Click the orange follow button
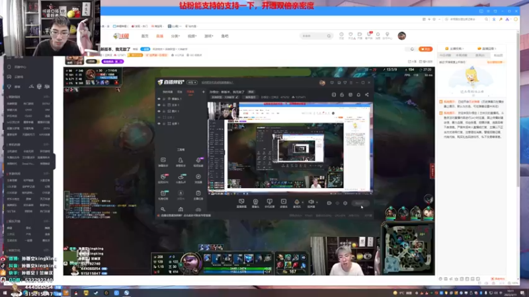Viewport: 529px width, 297px height. click(425, 49)
